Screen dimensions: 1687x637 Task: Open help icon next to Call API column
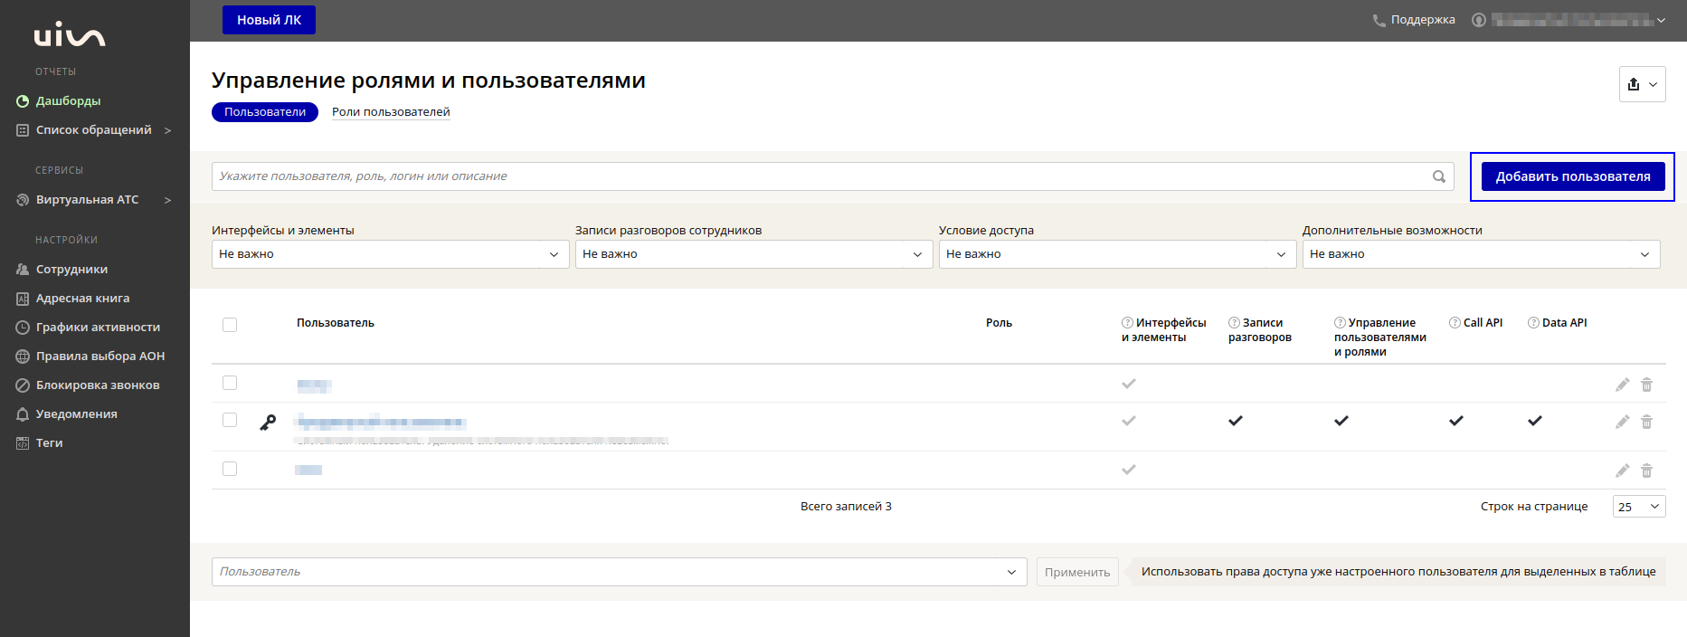pyautogui.click(x=1455, y=323)
